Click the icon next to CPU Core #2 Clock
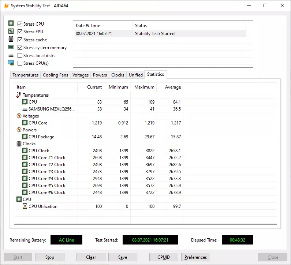Image resolution: width=291 pixels, height=265 pixels. pos(25,164)
